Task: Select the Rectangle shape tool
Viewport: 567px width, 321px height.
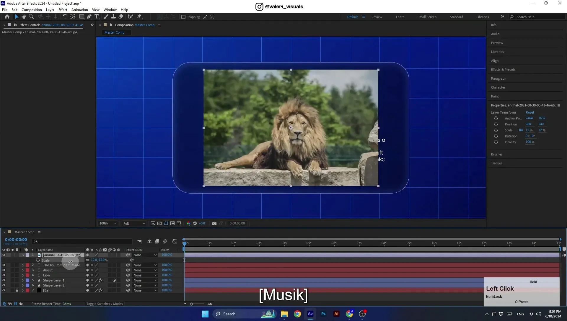Action: (82, 17)
